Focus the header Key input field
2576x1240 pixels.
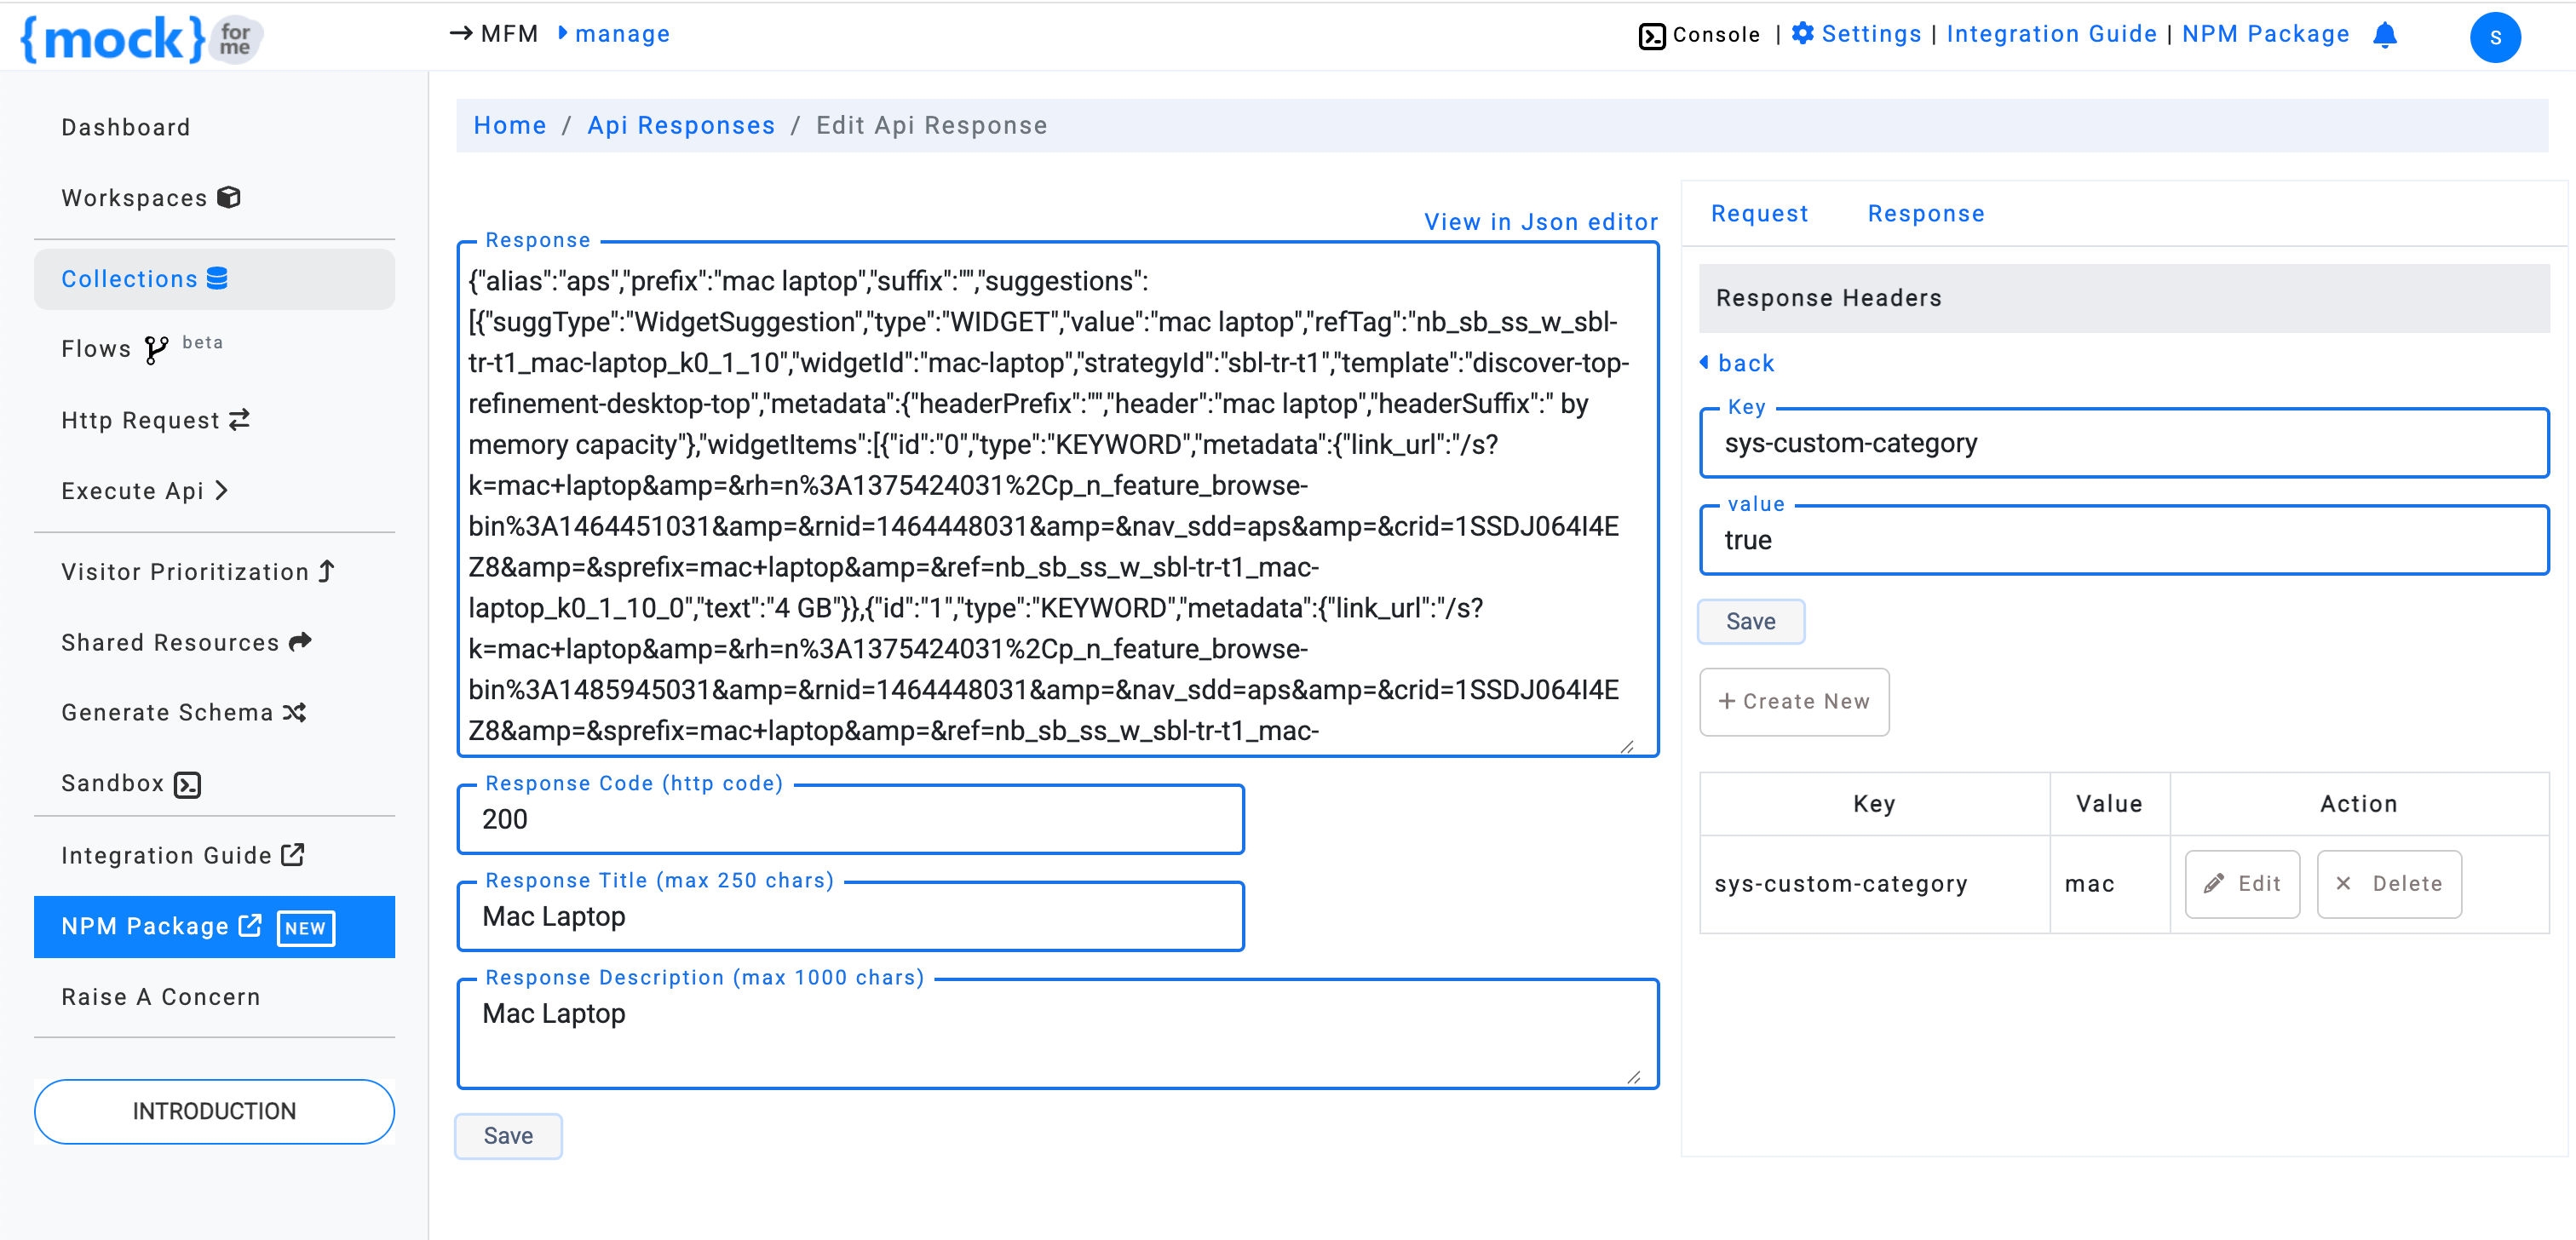[2124, 443]
